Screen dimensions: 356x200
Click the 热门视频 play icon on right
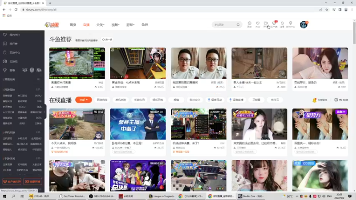(x=336, y=100)
